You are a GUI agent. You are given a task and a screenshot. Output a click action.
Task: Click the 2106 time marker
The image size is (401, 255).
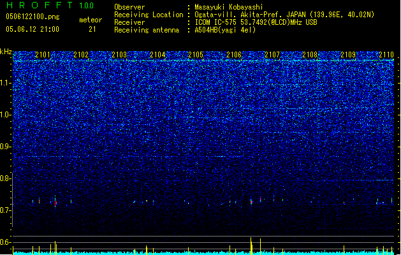234,55
